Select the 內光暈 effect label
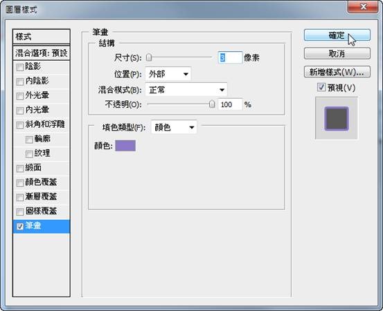383x311 pixels. (x=37, y=110)
